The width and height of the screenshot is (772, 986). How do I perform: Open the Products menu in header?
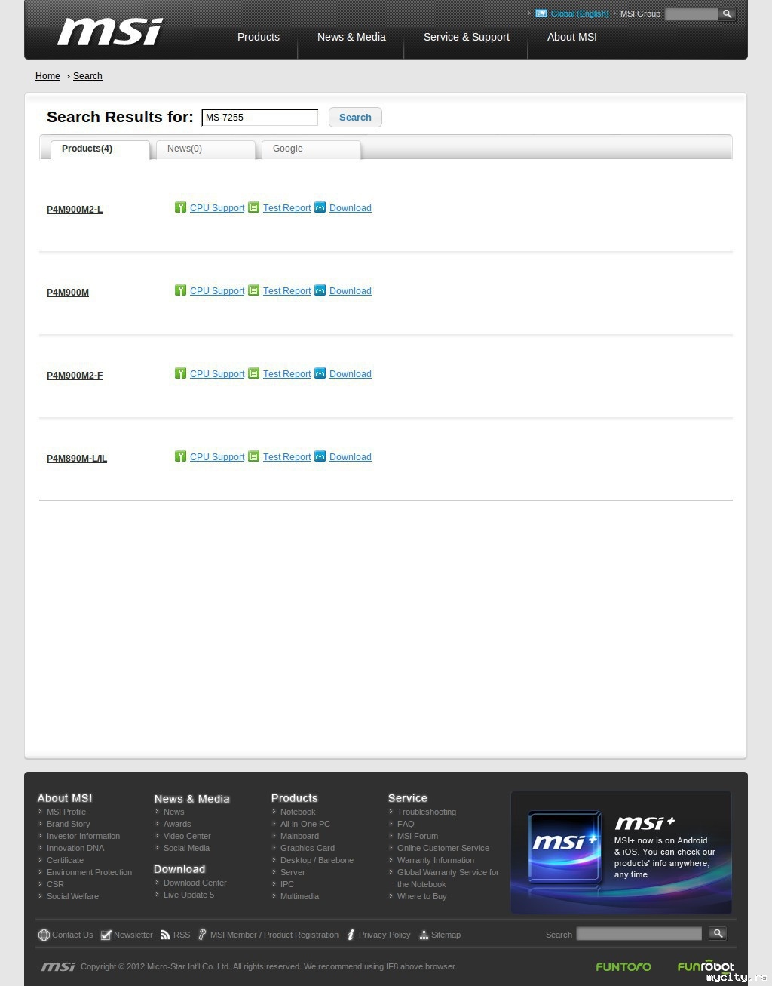click(259, 37)
